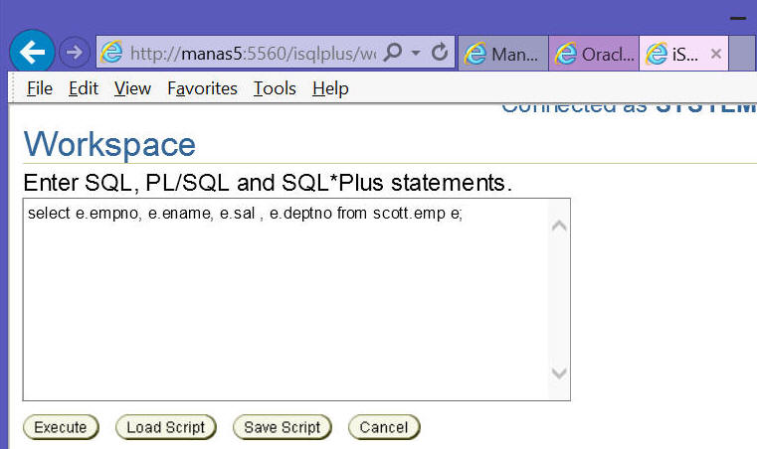757x449 pixels.
Task: Open the View menu
Action: 132,88
